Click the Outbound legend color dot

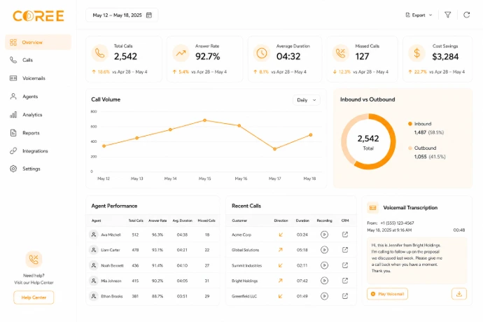click(410, 148)
